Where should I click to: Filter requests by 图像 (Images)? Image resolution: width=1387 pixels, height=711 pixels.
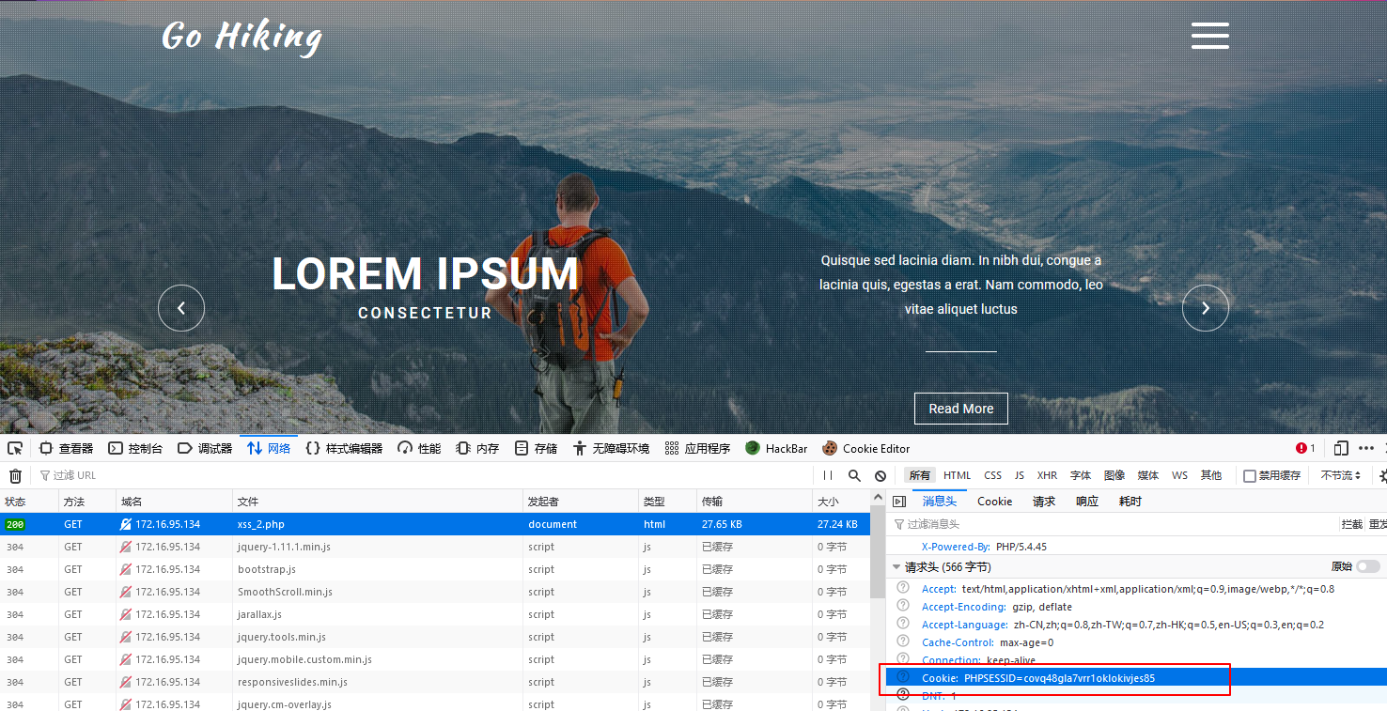(x=1114, y=476)
